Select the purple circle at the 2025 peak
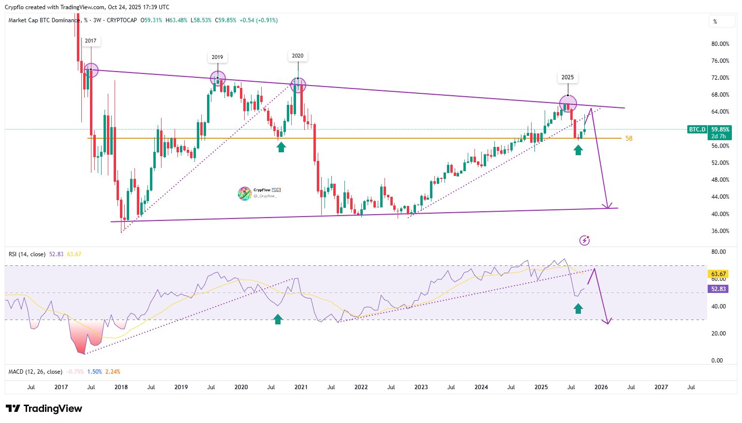Screen dimensions: 742x423 coord(568,103)
